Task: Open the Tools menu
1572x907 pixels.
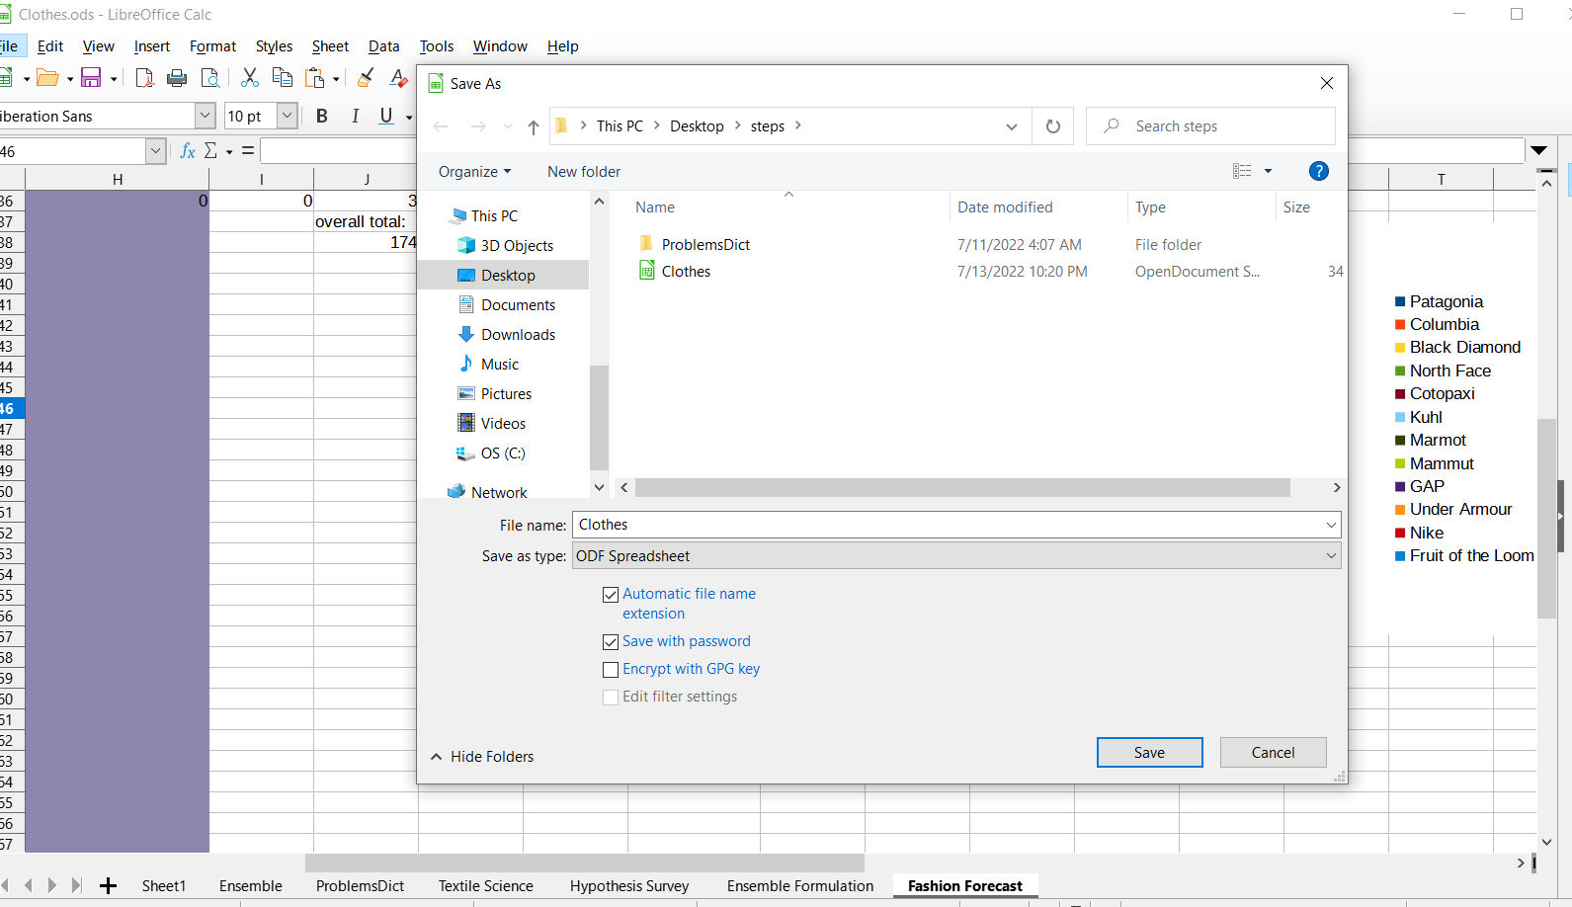Action: 437,46
